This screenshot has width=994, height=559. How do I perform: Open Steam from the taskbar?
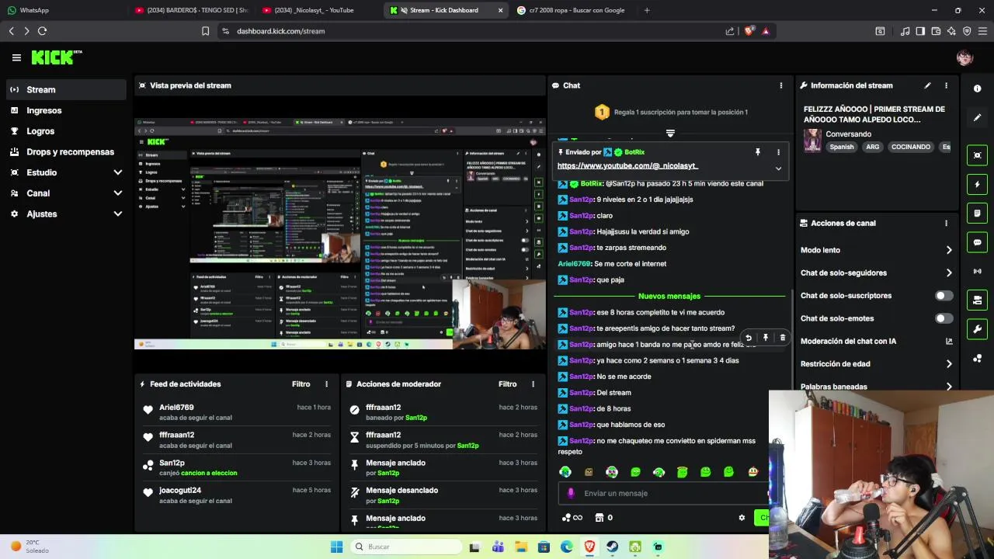click(x=612, y=547)
